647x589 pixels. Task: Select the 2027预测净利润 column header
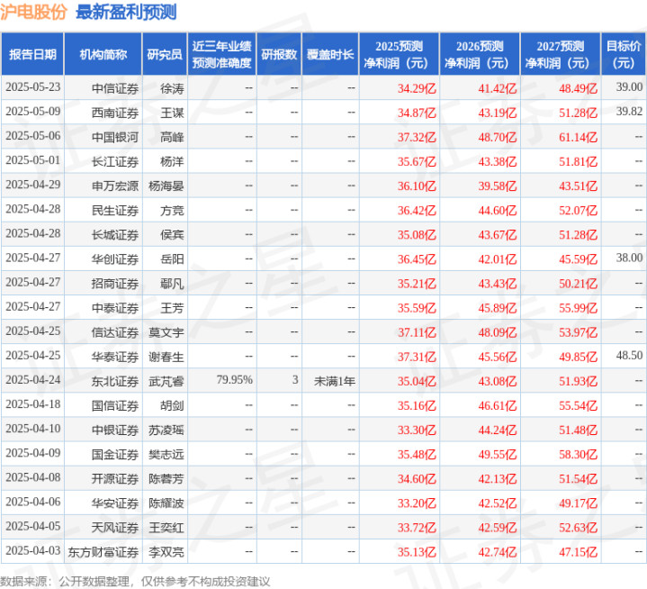click(x=561, y=54)
